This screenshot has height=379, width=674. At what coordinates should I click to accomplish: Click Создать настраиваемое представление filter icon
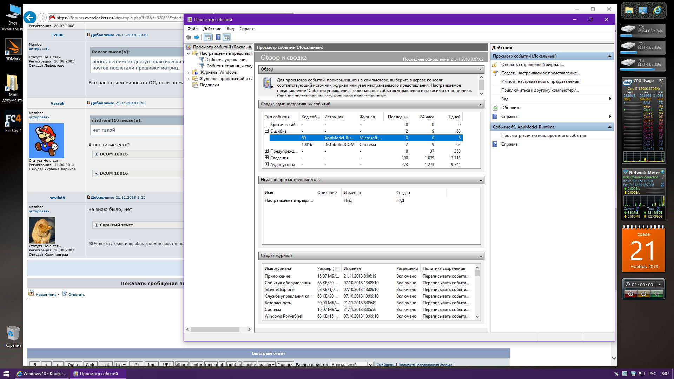495,73
